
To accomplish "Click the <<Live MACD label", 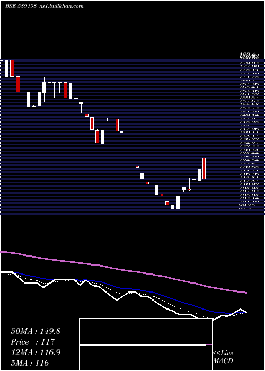I will point(223,357).
